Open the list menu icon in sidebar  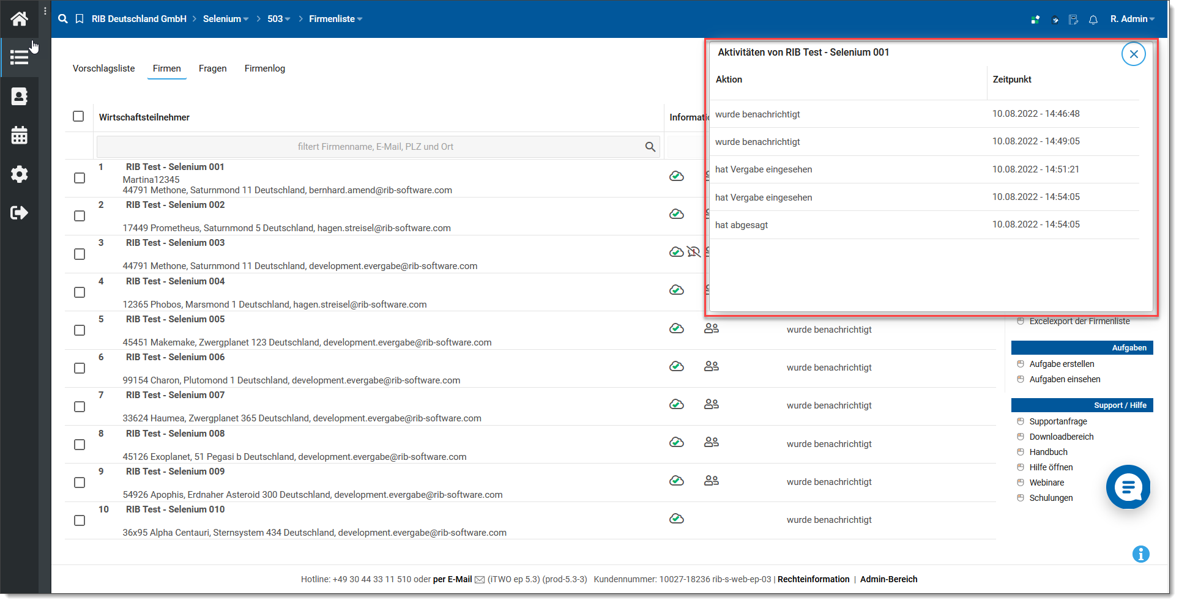tap(19, 57)
